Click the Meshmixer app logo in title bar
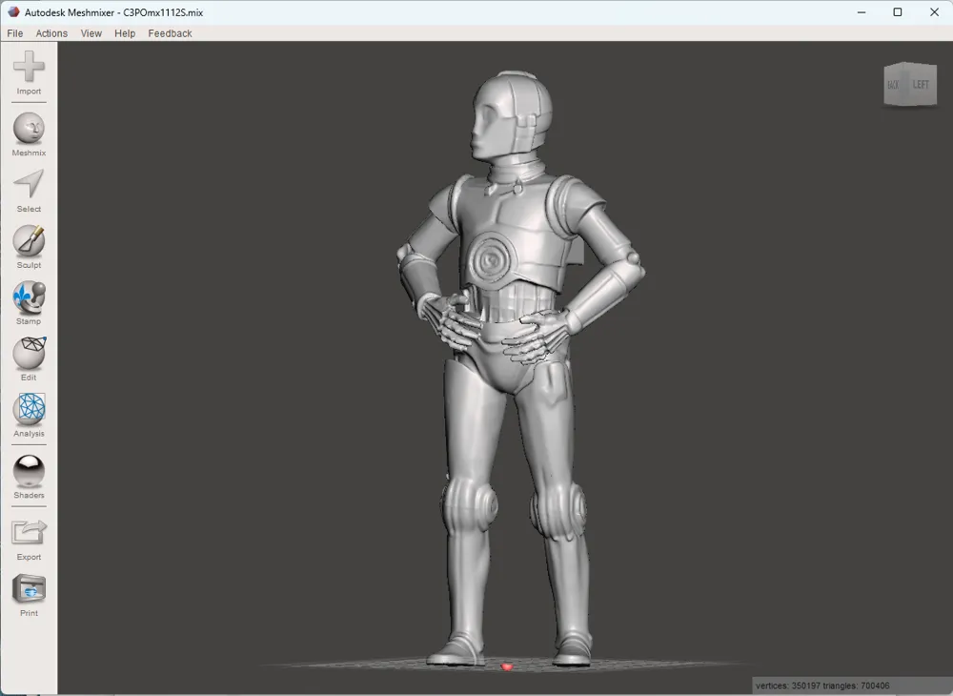The width and height of the screenshot is (953, 696). point(13,12)
